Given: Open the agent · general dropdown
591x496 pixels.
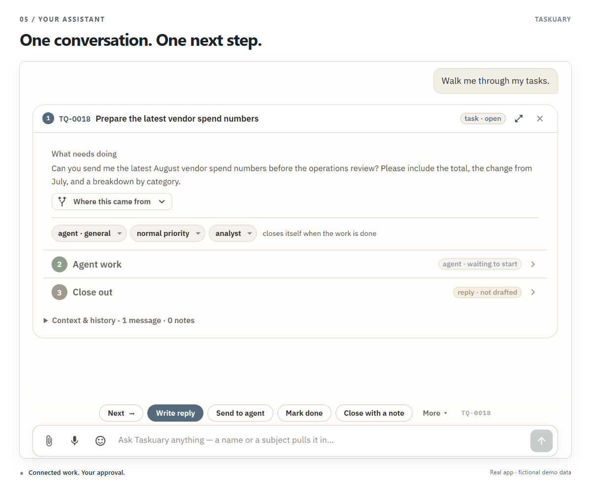Looking at the screenshot, I should (89, 233).
